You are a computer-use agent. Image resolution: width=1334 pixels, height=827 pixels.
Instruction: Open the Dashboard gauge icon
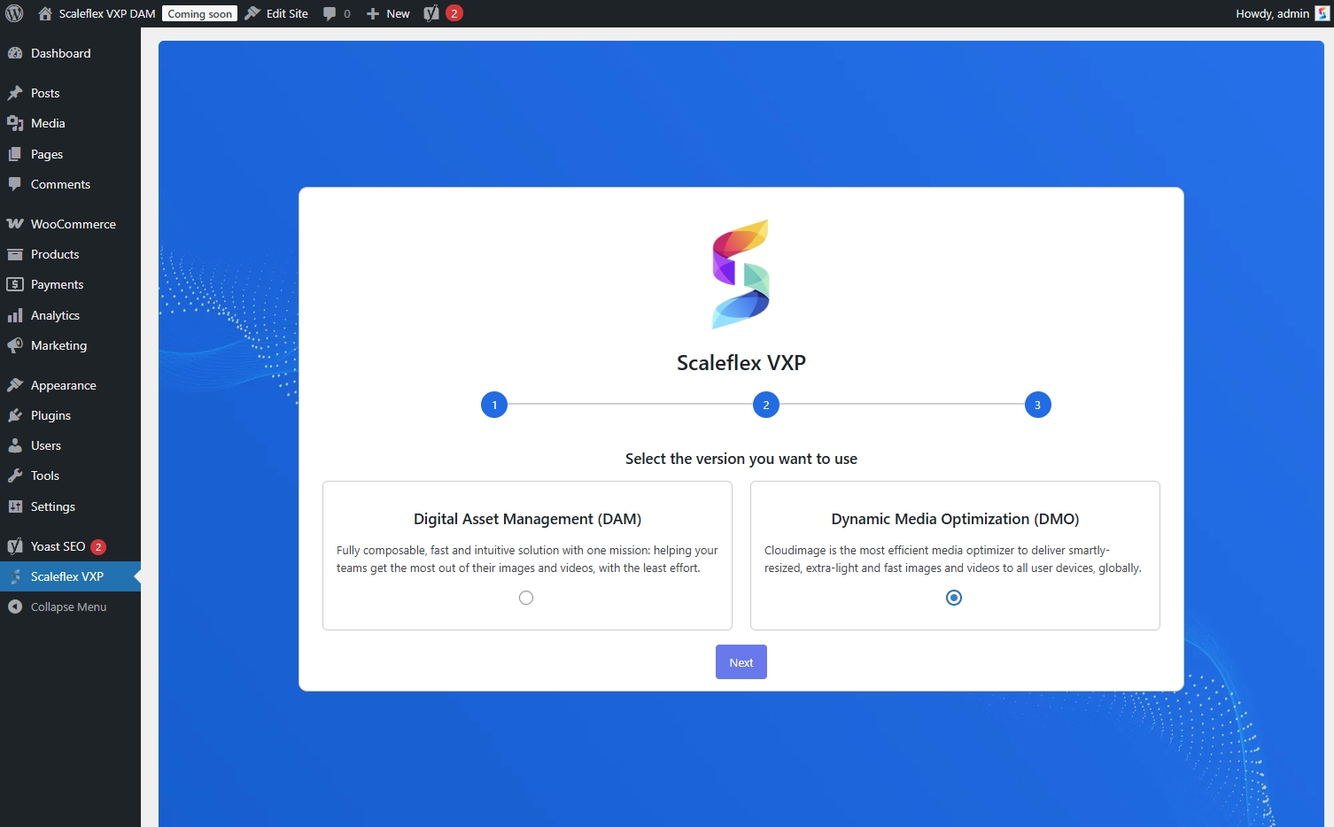pyautogui.click(x=15, y=53)
